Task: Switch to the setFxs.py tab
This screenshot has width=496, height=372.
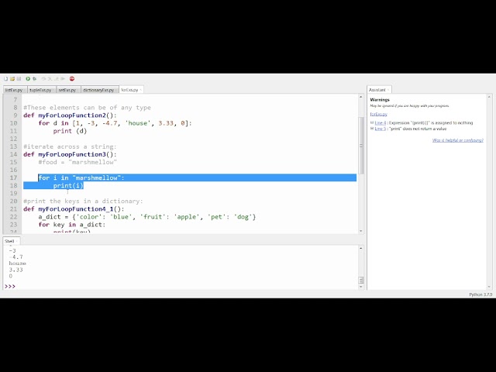Action: [69, 90]
